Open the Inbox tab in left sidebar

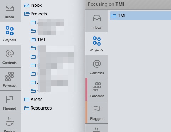click(x=10, y=11)
